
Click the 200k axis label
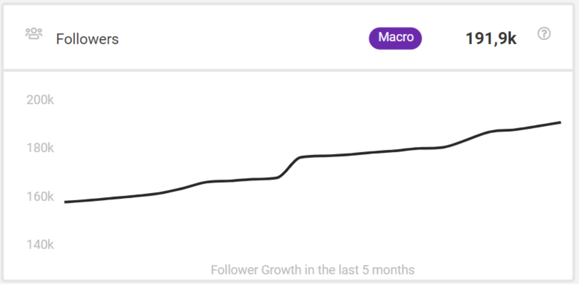[x=41, y=99]
